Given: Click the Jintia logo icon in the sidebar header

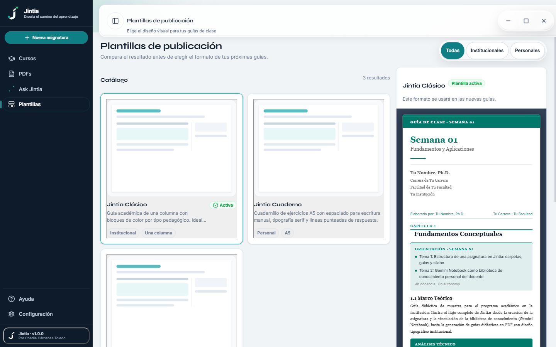Looking at the screenshot, I should (13, 13).
